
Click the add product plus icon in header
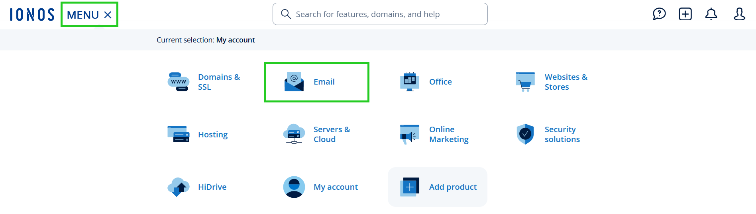pos(685,14)
